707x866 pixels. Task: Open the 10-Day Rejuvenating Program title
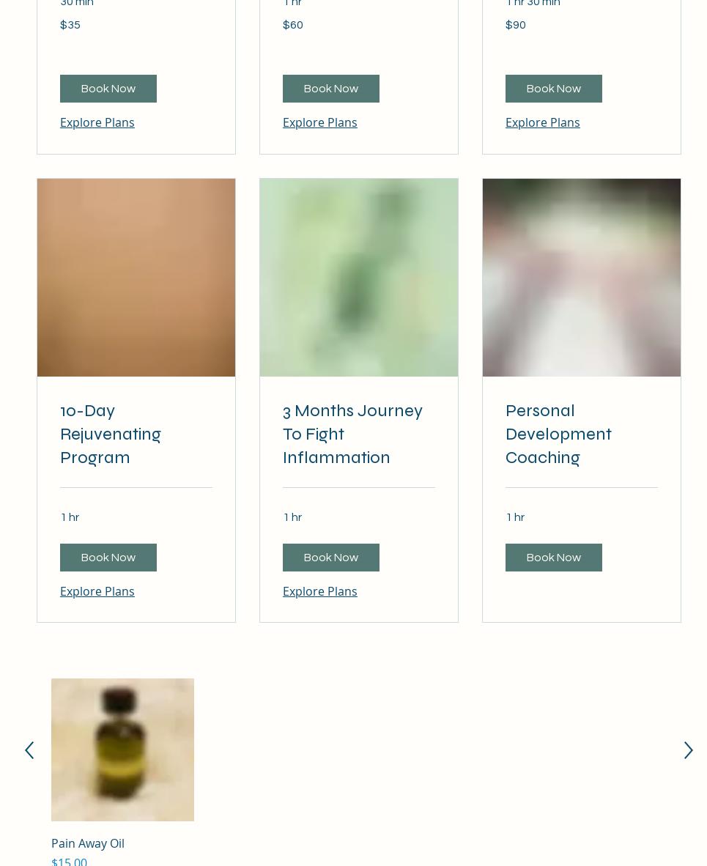pos(111,434)
